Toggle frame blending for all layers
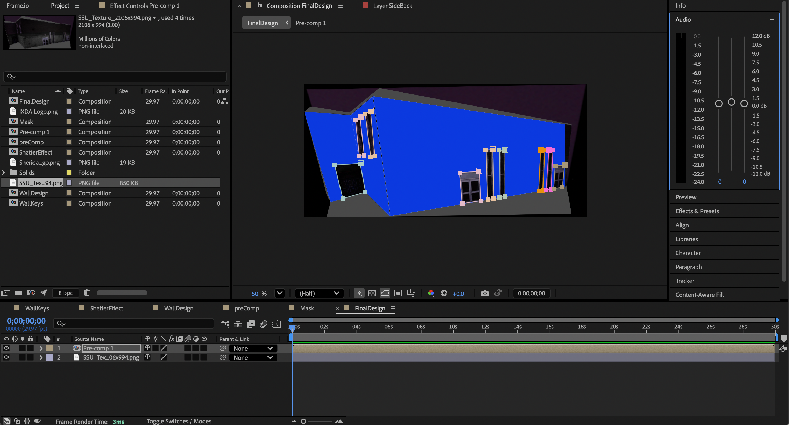Screen dimensions: 789x425 [251, 324]
